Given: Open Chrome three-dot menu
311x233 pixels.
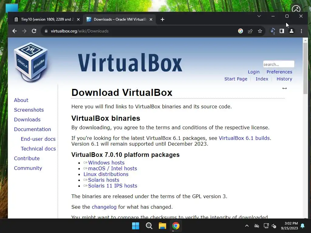Looking at the screenshot, I should tap(301, 31).
